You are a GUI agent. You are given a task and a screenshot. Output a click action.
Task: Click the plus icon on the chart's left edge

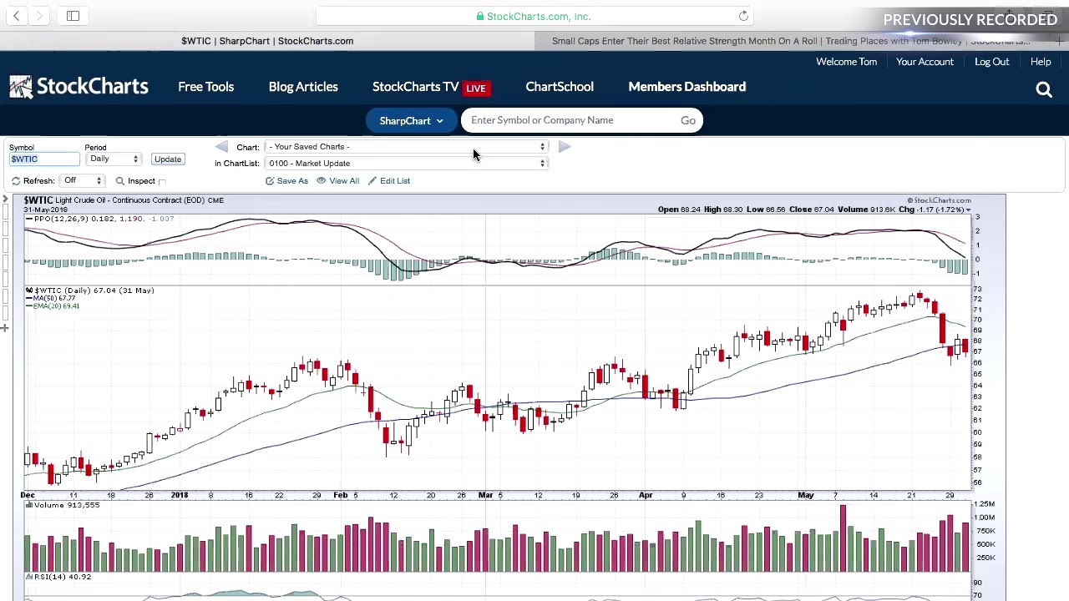4,328
